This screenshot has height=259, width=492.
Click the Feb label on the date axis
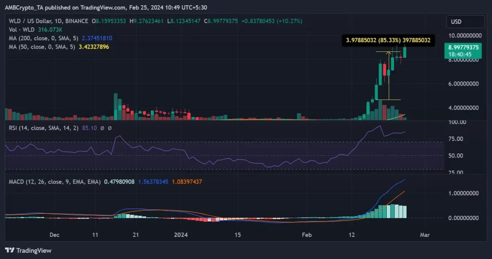click(307, 235)
